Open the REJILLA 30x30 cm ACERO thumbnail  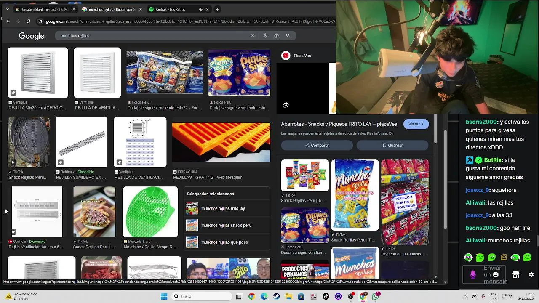tap(38, 72)
